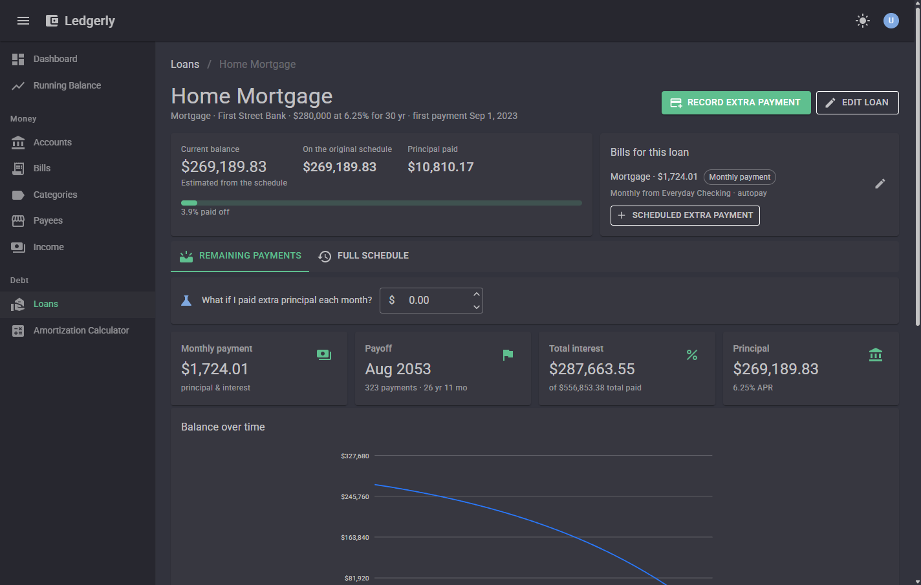Click the 323 payments duration text

(416, 388)
